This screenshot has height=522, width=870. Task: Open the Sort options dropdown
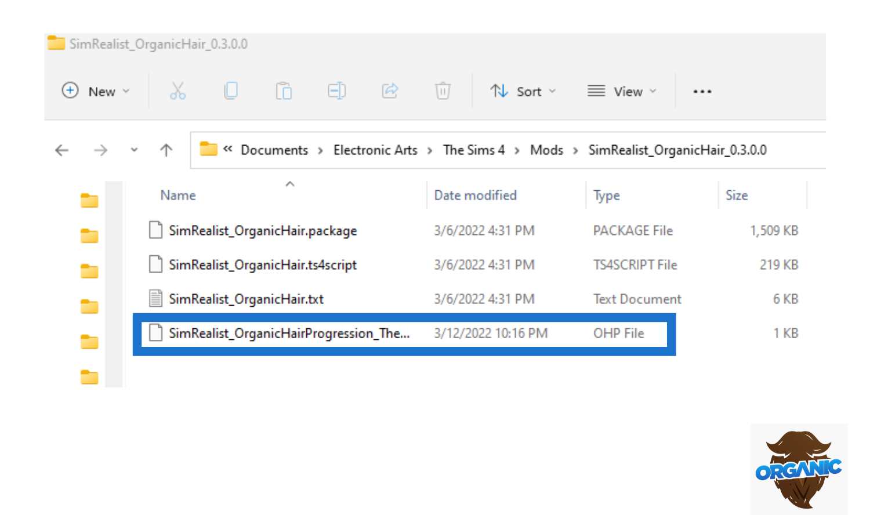coord(523,91)
